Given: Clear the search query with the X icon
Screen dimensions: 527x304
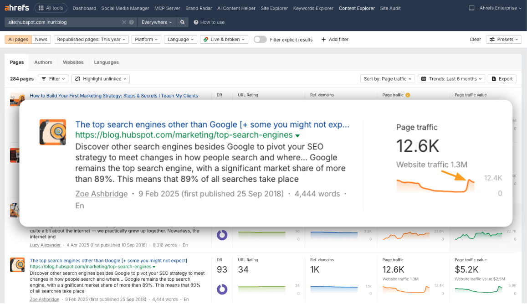Looking at the screenshot, I should pos(123,21).
